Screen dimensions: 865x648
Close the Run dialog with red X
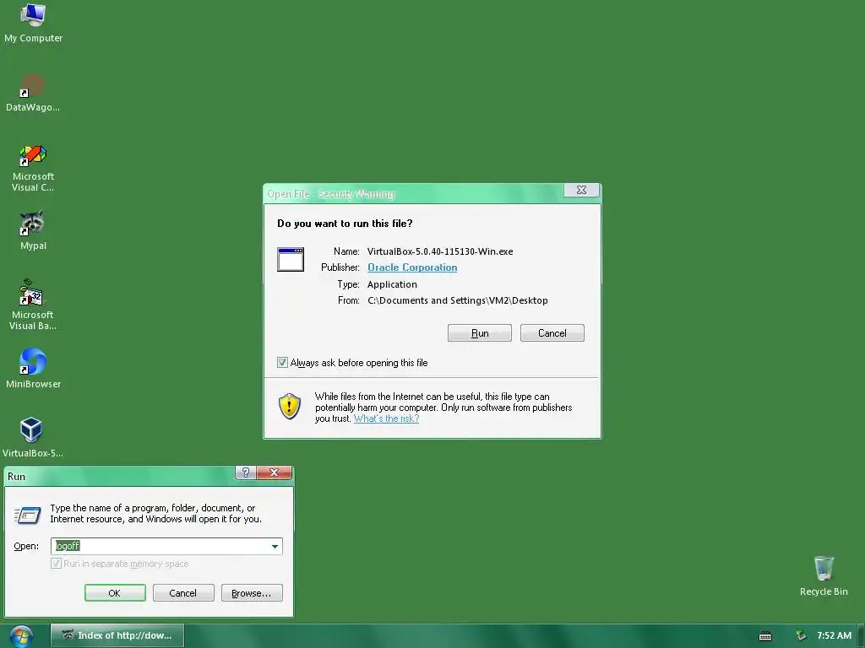(x=275, y=472)
